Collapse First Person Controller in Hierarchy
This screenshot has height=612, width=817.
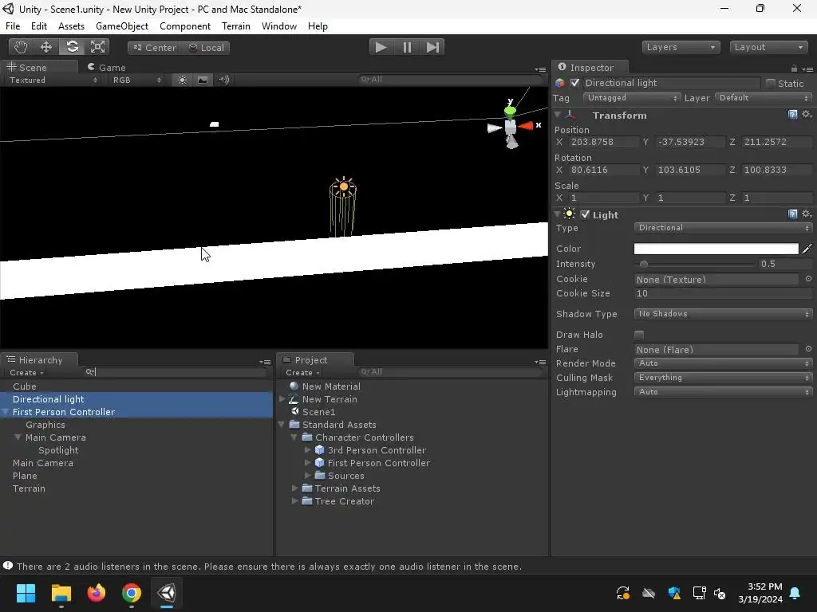(6, 412)
